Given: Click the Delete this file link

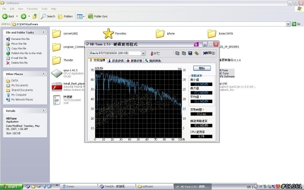Looking at the screenshot, I should tap(19, 63).
